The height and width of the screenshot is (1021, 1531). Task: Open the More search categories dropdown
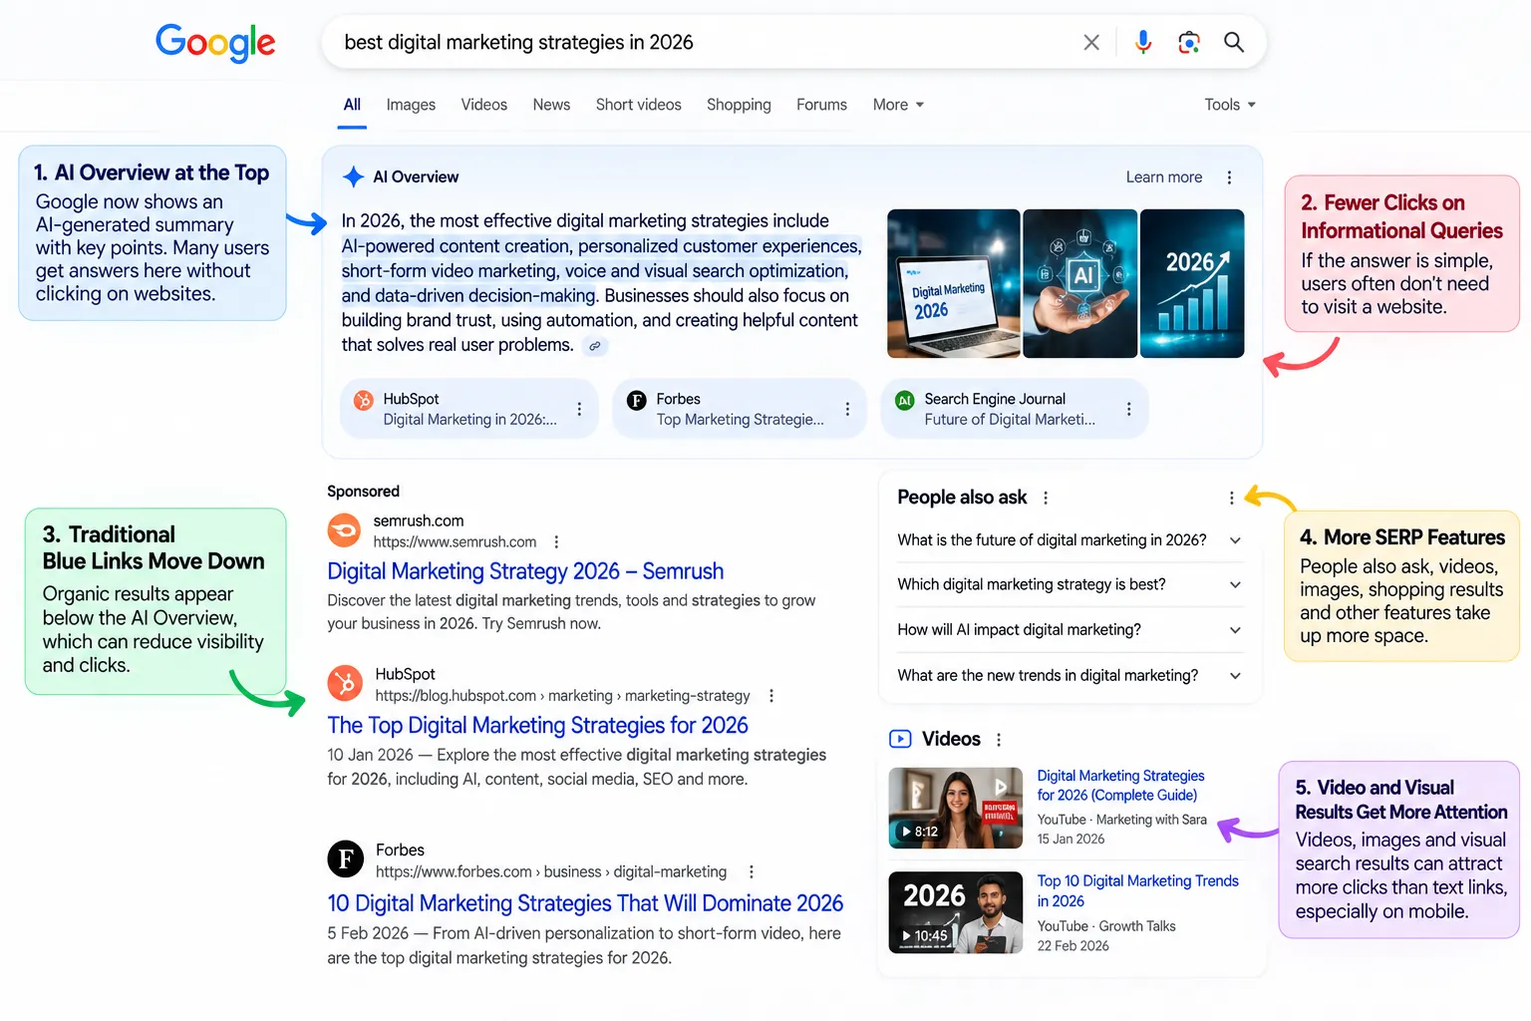click(x=898, y=105)
